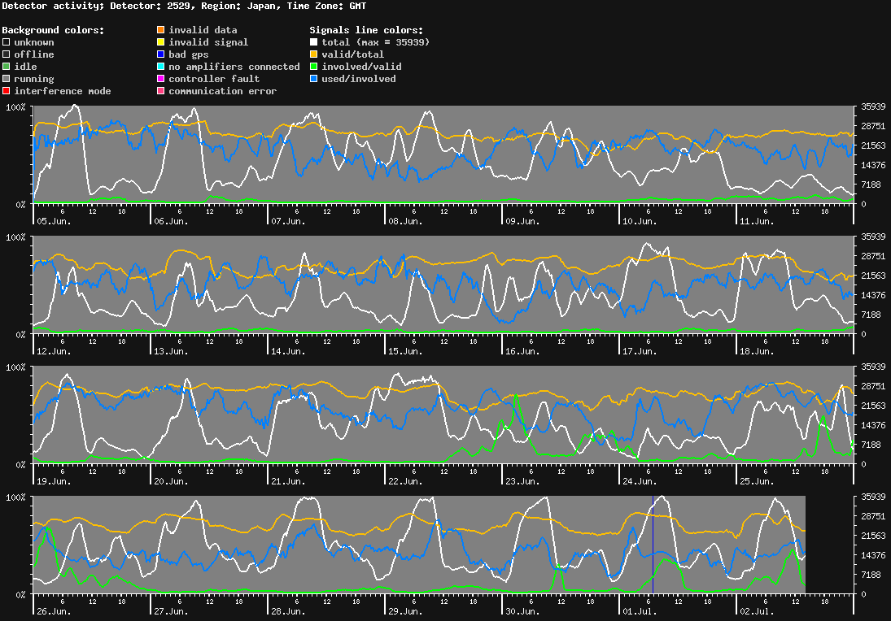Click the red interference mode swatch
This screenshot has width=891, height=621.
point(7,91)
